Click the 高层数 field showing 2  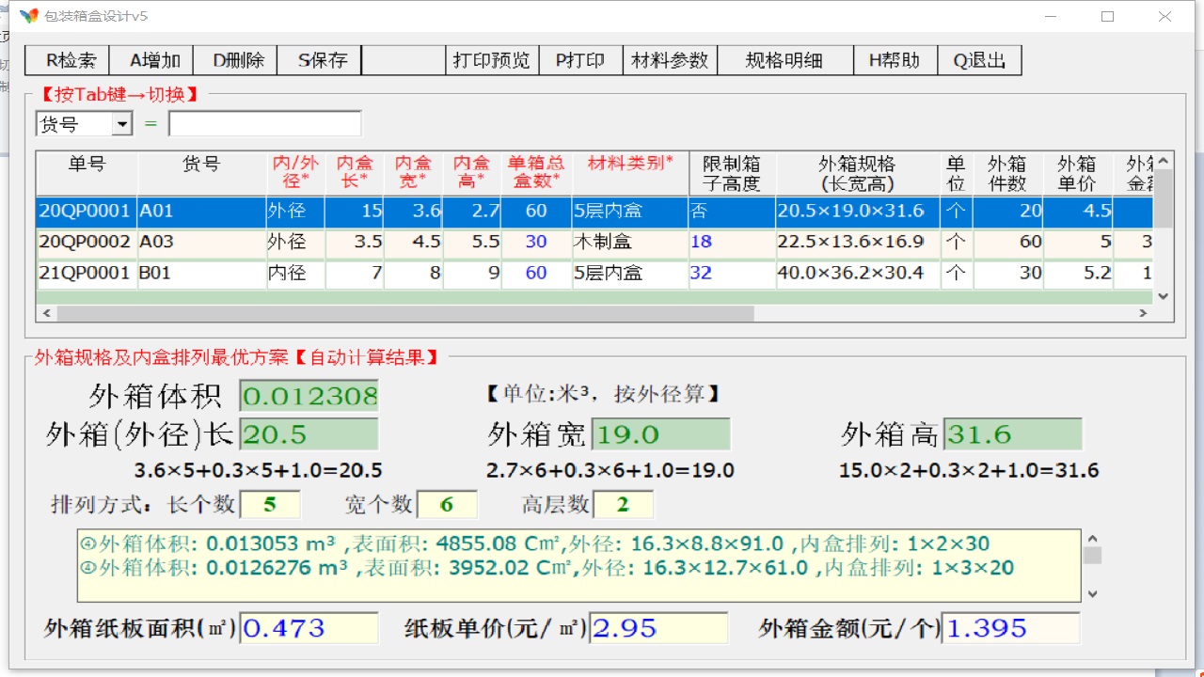(623, 505)
